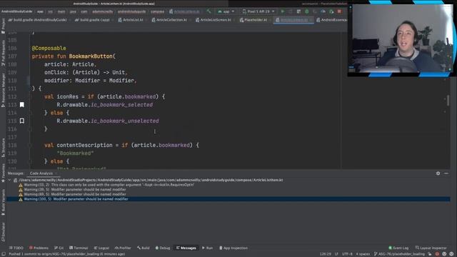Select the Code Analysis tab
The width and height of the screenshot is (457, 257).
pos(41,173)
